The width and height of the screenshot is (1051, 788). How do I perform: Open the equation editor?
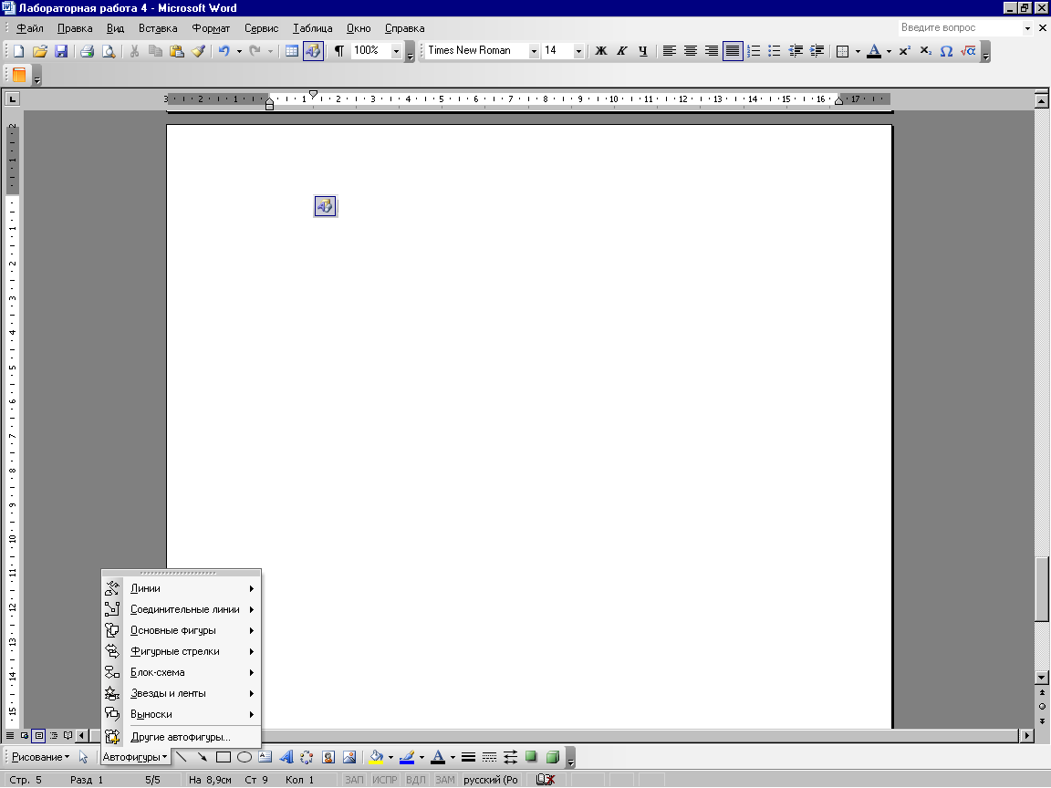coord(968,51)
